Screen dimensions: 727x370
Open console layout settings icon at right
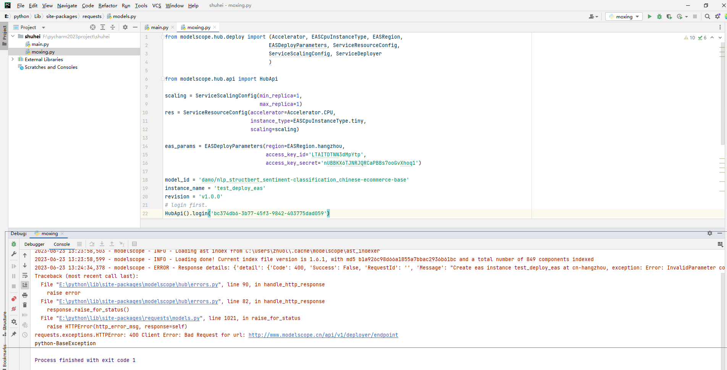click(720, 244)
